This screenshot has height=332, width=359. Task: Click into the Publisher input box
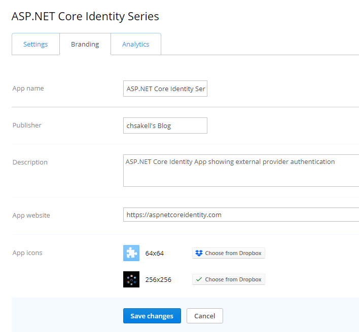coord(165,126)
